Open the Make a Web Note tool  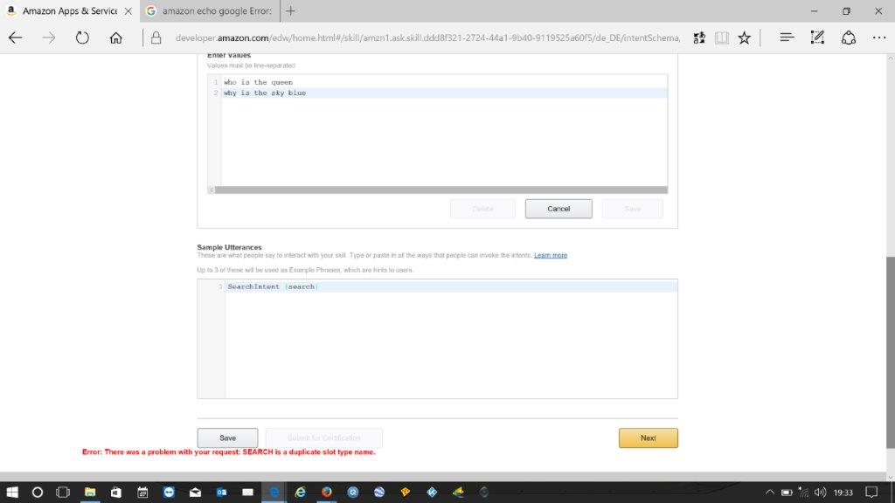tap(817, 38)
